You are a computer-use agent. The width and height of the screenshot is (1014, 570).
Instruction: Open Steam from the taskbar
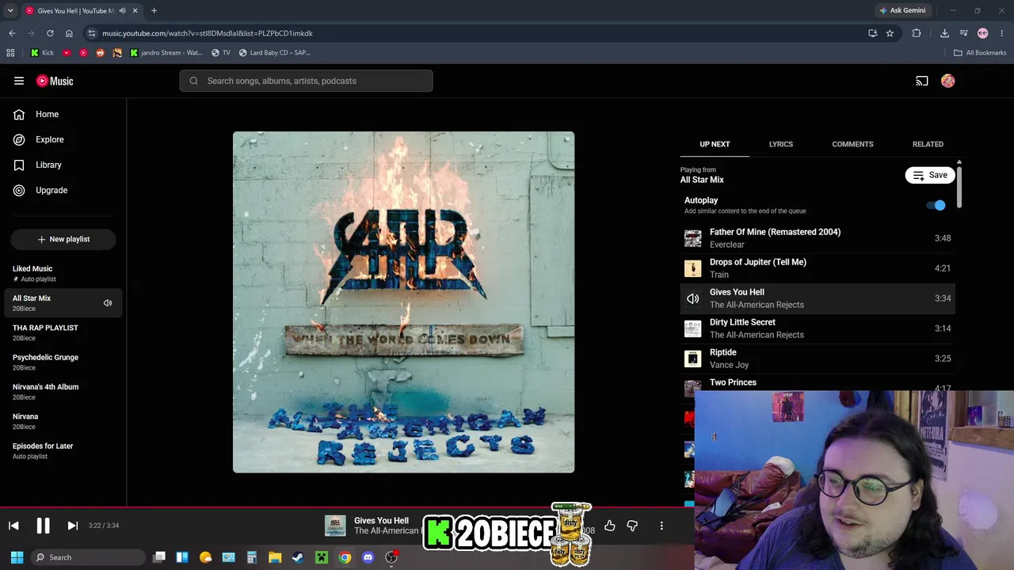298,557
